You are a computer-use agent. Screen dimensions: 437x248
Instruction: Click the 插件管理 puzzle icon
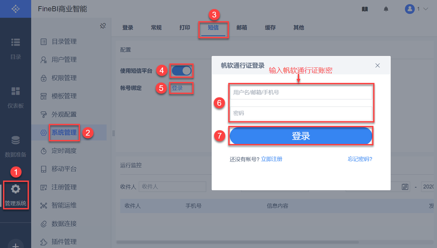click(x=44, y=242)
